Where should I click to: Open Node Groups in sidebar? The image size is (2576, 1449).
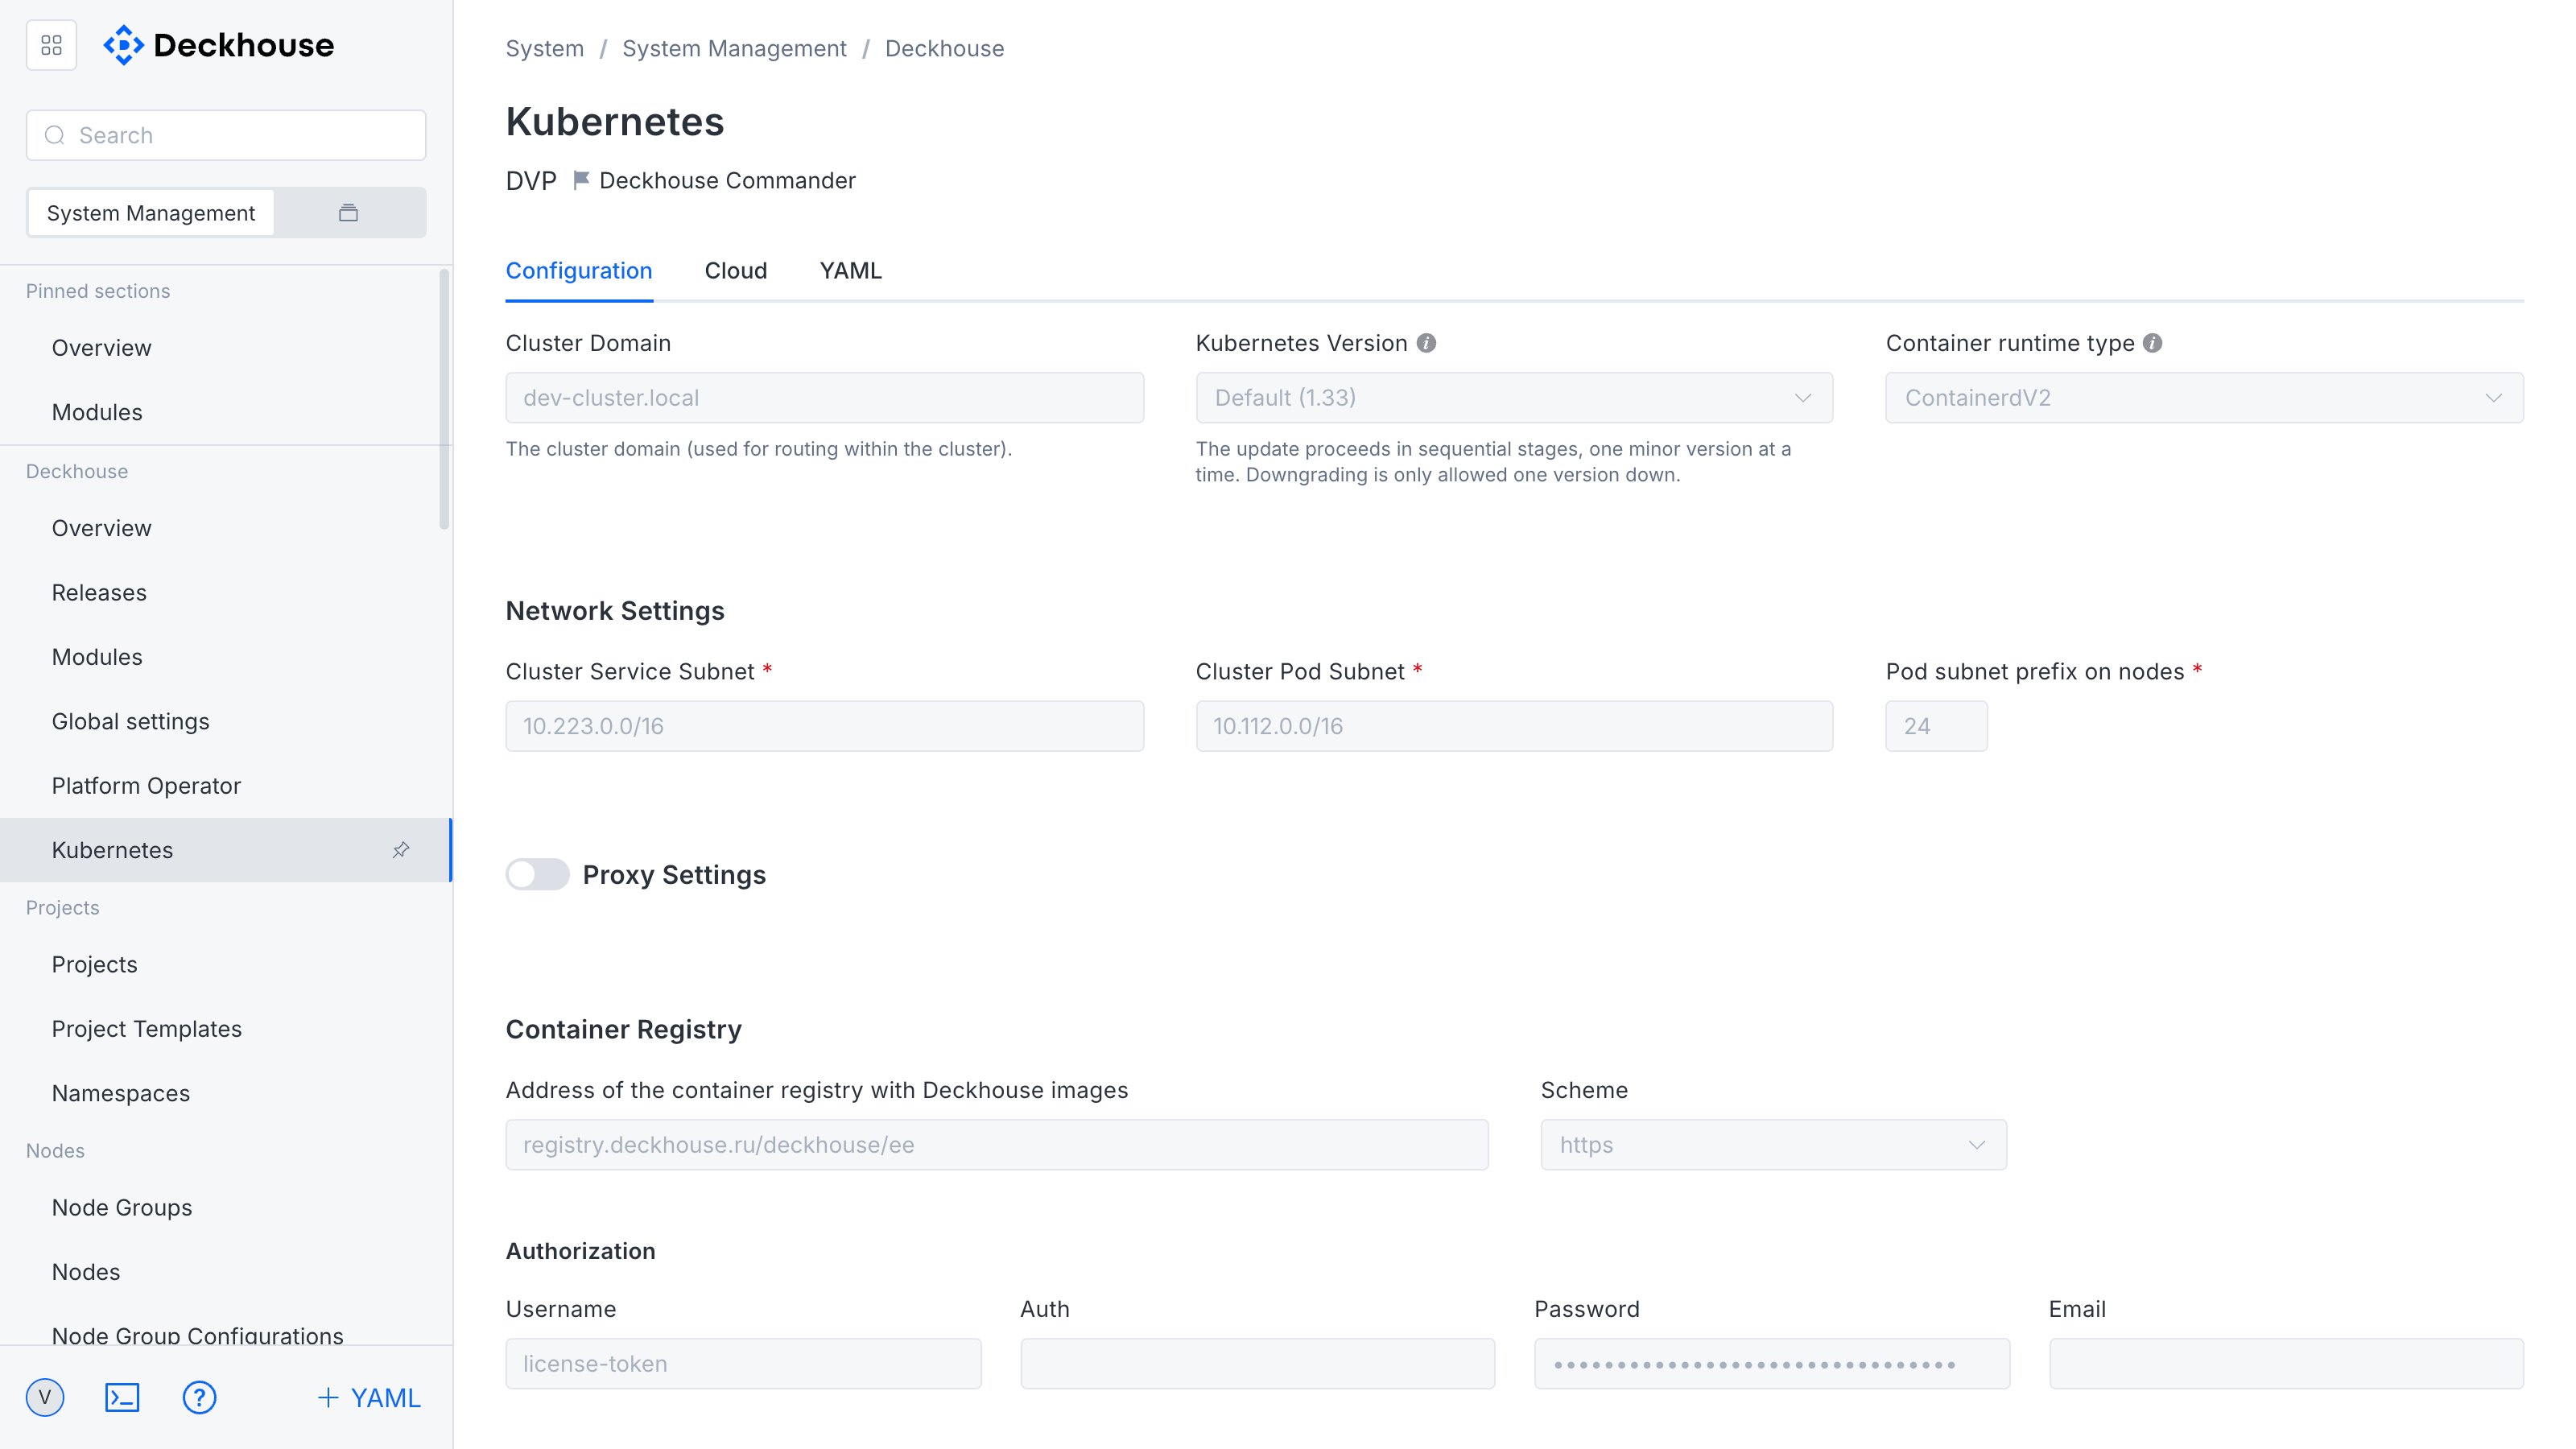click(x=226, y=1208)
